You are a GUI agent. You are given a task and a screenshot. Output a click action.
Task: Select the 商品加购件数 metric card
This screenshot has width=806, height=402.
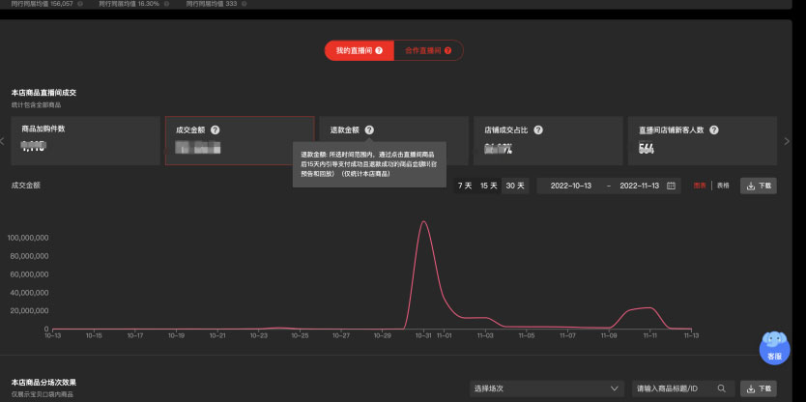[84, 140]
